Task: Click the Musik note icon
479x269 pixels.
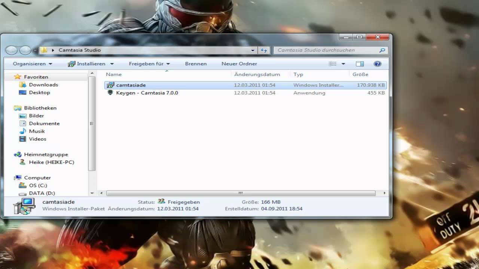Action: tap(22, 131)
